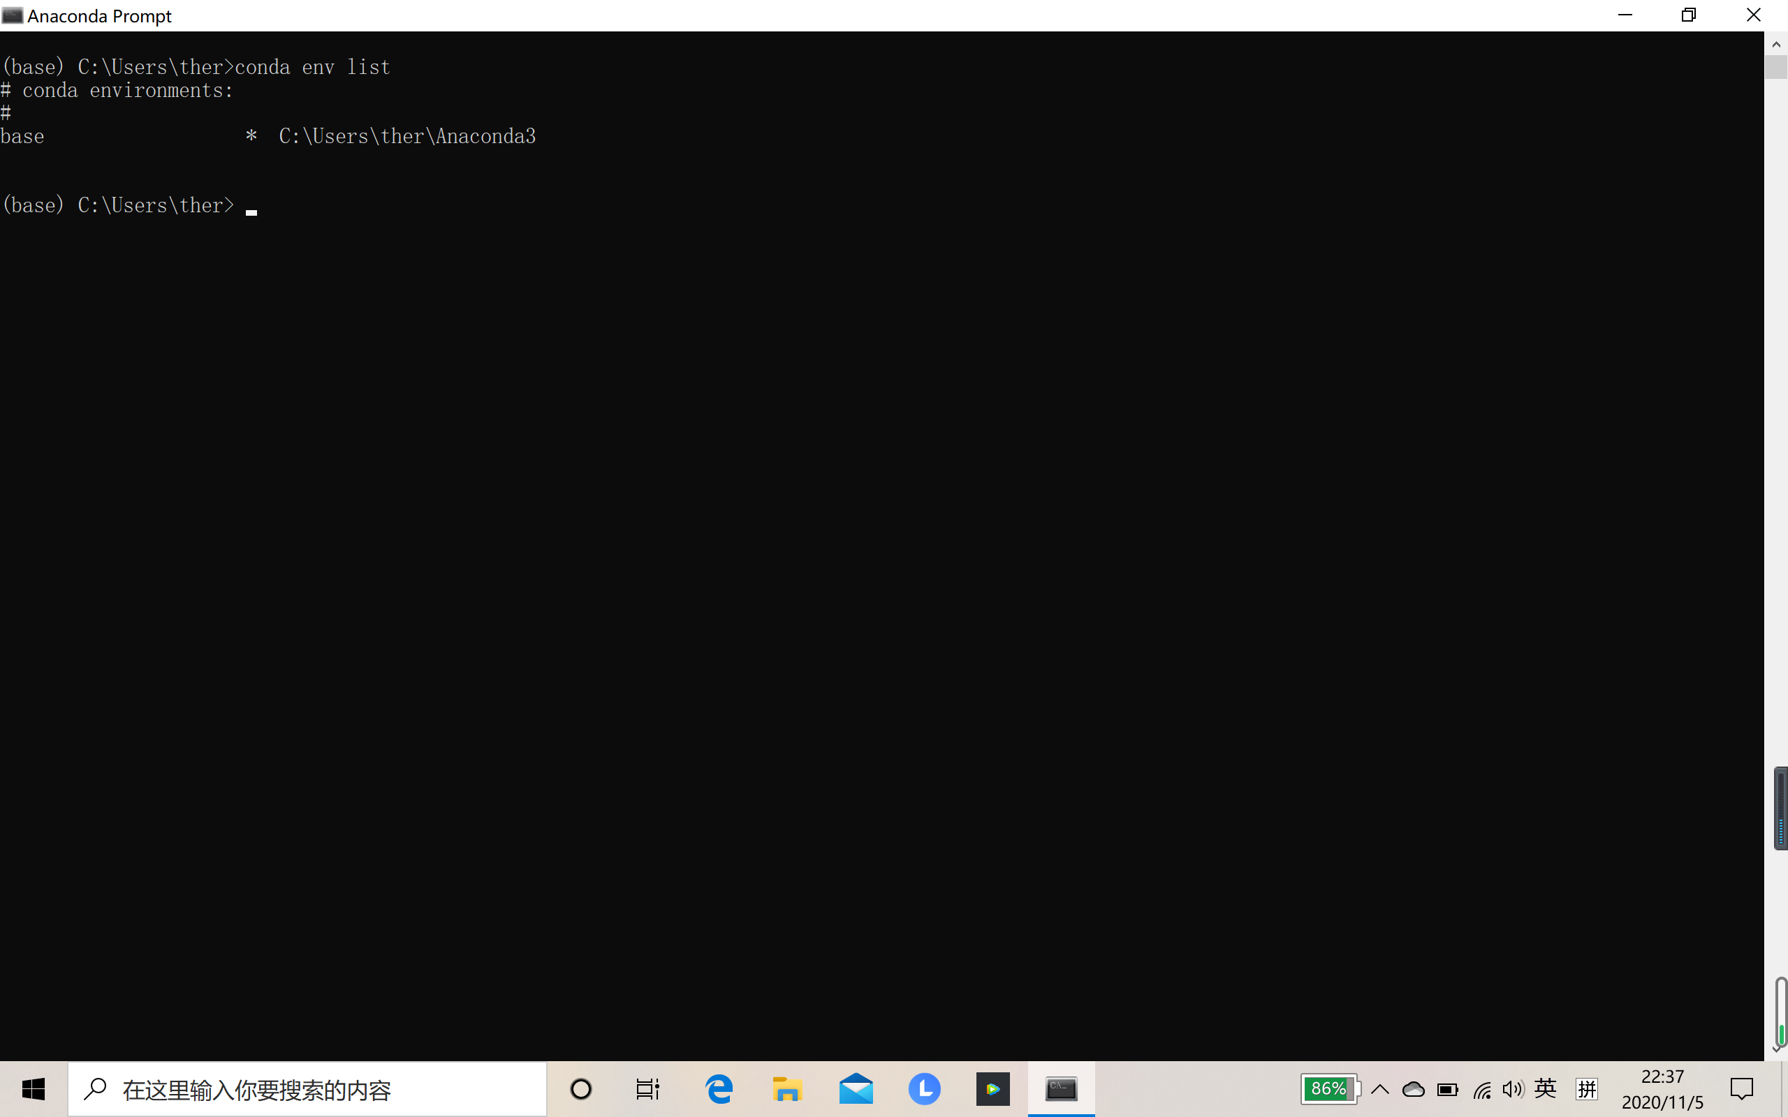Click the 86% battery indicator
Image resolution: width=1788 pixels, height=1117 pixels.
click(1330, 1089)
